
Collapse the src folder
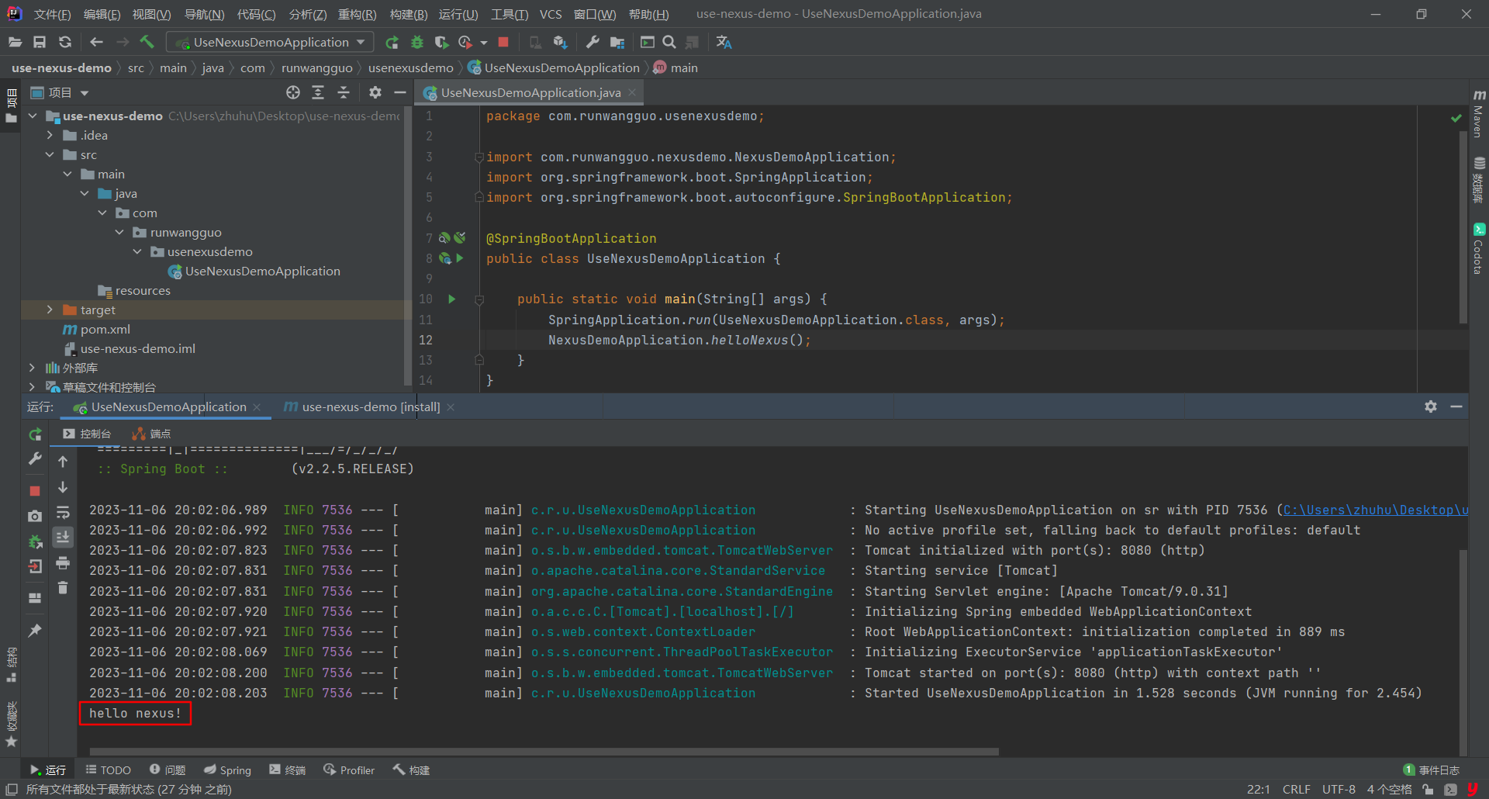pos(50,154)
